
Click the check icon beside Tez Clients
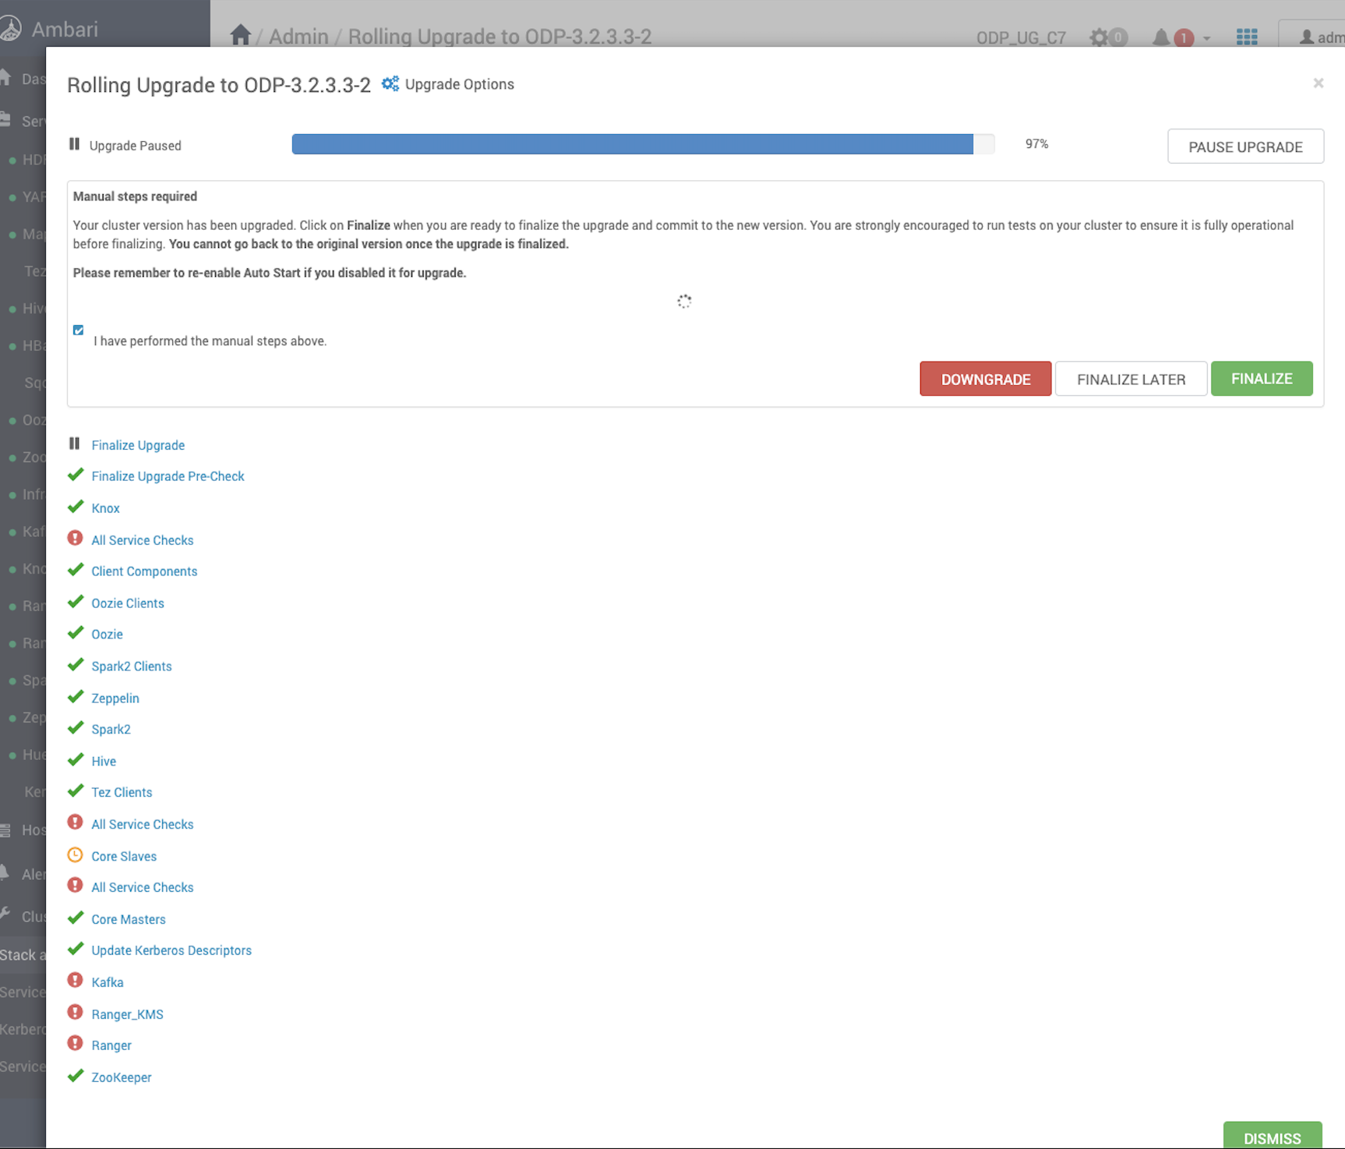click(x=76, y=791)
